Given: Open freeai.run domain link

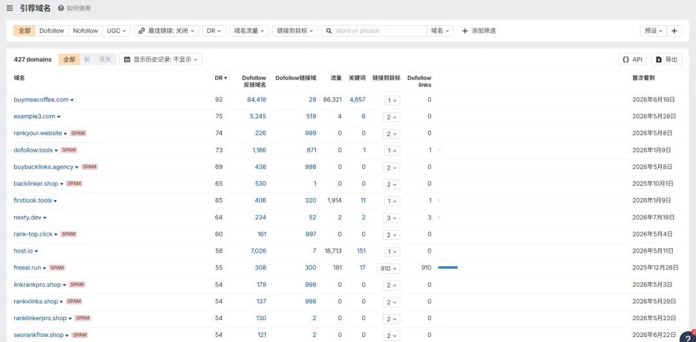Looking at the screenshot, I should point(27,267).
